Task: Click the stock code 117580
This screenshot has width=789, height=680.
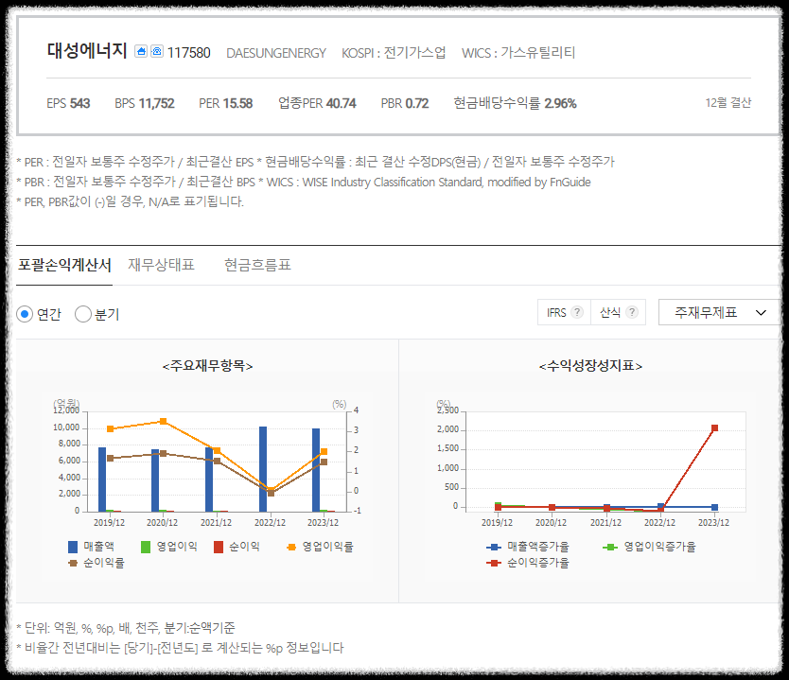Action: pyautogui.click(x=188, y=53)
